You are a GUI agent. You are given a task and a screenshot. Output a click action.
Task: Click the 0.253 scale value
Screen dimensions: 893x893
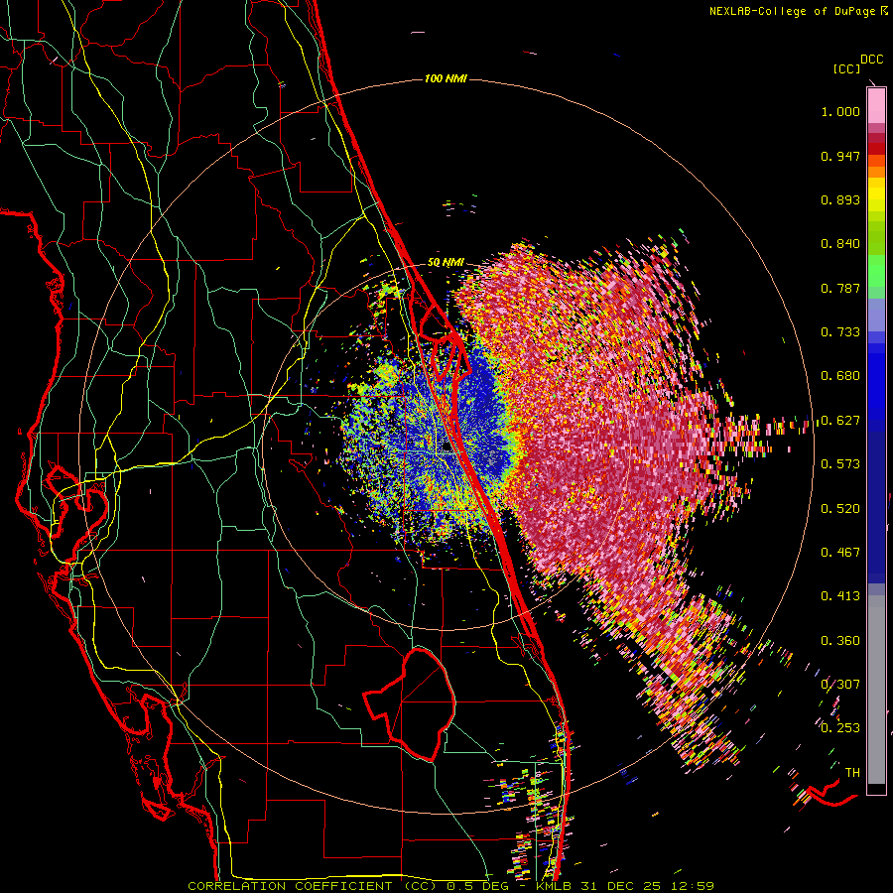(x=840, y=728)
